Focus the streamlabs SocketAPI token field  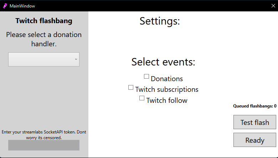tap(44, 145)
